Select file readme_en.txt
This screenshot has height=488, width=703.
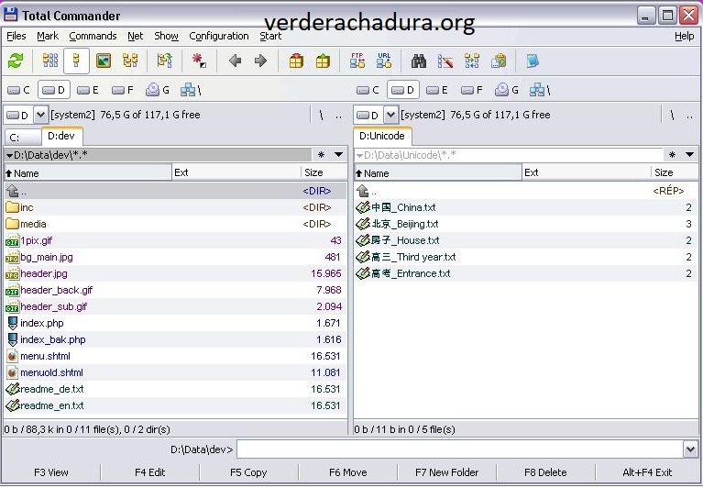coord(175,405)
